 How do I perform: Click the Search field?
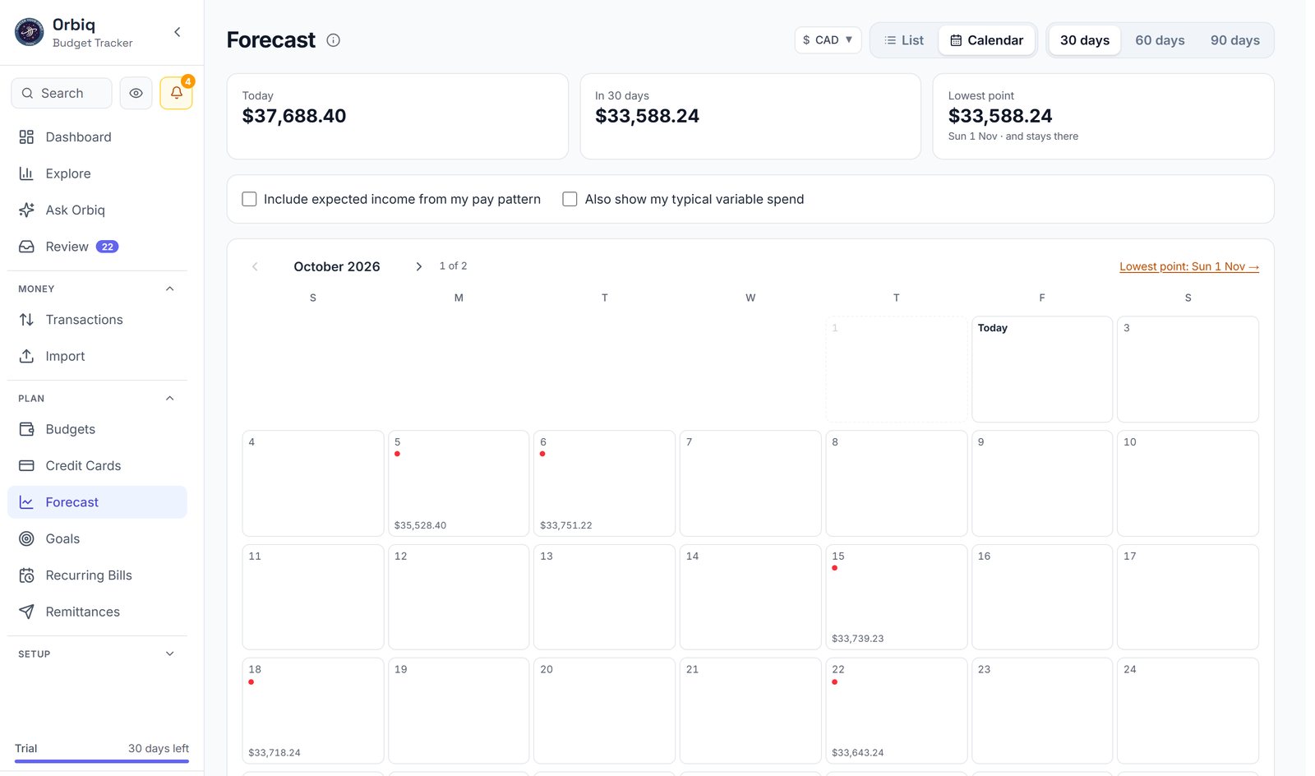(x=62, y=93)
